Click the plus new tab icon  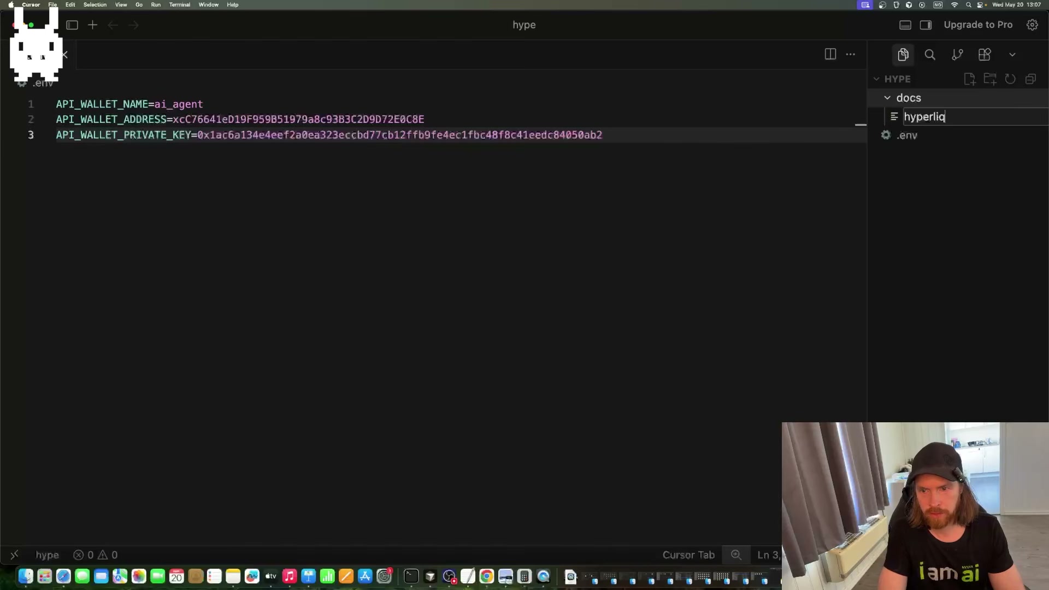pos(93,25)
